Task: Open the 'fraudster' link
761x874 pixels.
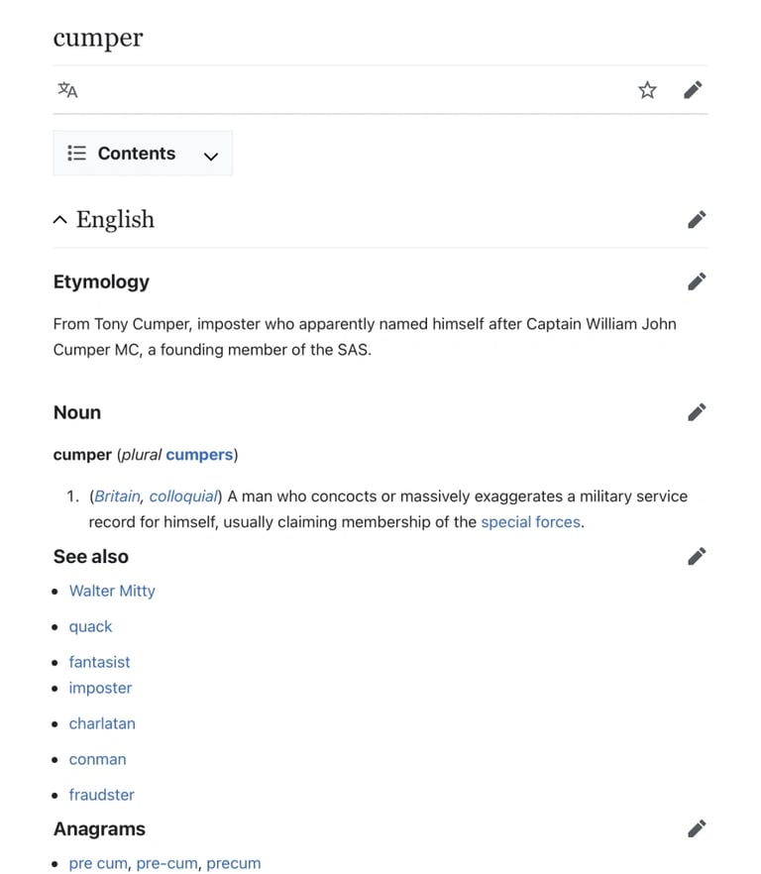Action: click(x=101, y=795)
